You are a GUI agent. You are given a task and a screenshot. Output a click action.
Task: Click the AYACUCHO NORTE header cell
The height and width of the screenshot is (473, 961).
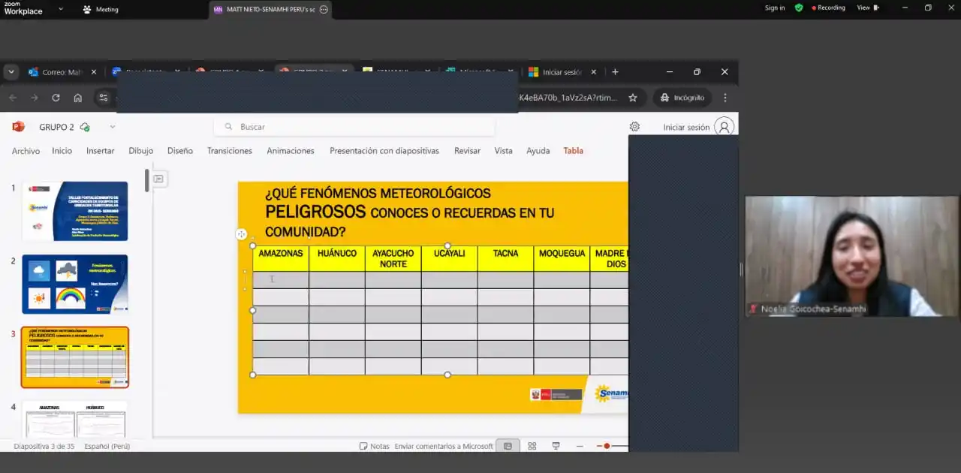[393, 258]
